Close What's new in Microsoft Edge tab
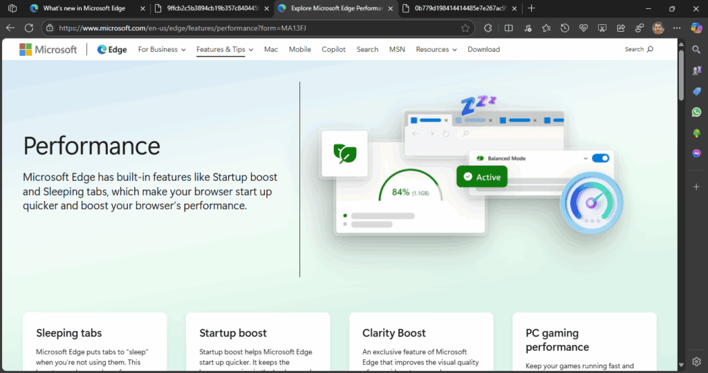The height and width of the screenshot is (373, 708). 142,8
